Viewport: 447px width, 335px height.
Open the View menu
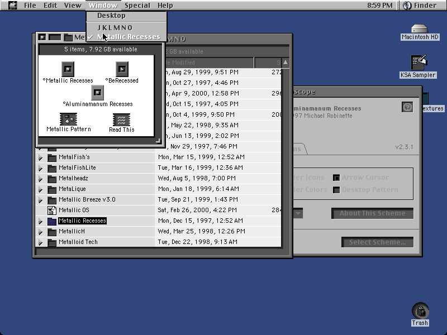(73, 5)
